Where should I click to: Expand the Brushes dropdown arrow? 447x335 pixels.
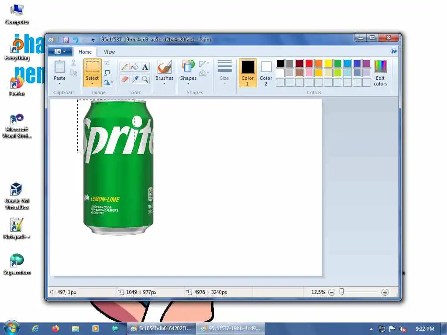click(164, 84)
